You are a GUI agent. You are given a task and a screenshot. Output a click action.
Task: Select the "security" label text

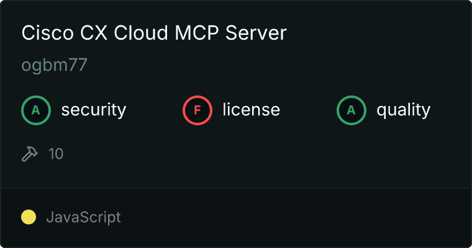coord(93,110)
